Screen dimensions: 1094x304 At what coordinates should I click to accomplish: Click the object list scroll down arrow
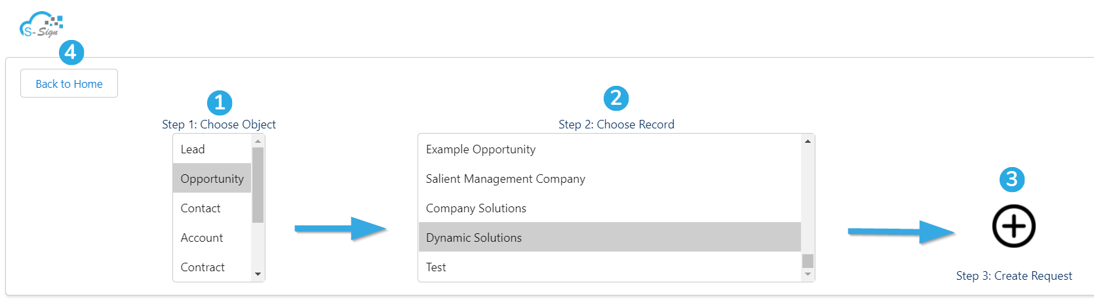point(258,275)
